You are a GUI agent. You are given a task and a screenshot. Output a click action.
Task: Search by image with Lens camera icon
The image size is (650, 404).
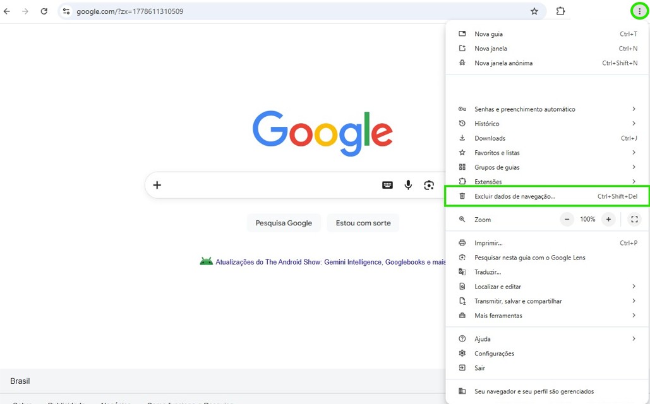click(x=429, y=185)
